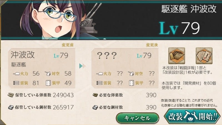Viewport: 222px width, 125px height.
Task: Click the 改装開始!! remodel start button
Action: [x=192, y=116]
